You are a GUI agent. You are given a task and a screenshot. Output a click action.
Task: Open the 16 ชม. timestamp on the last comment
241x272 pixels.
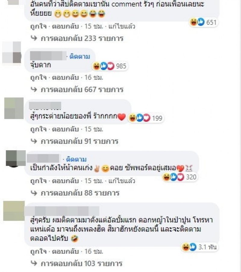(x=94, y=251)
